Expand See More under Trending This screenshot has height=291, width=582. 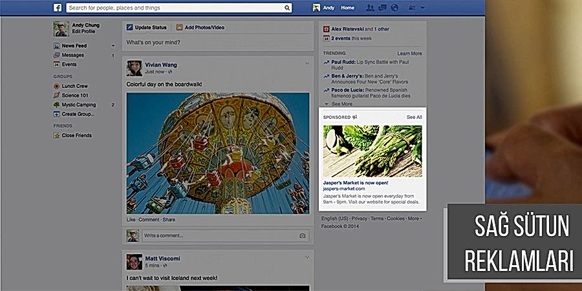341,103
